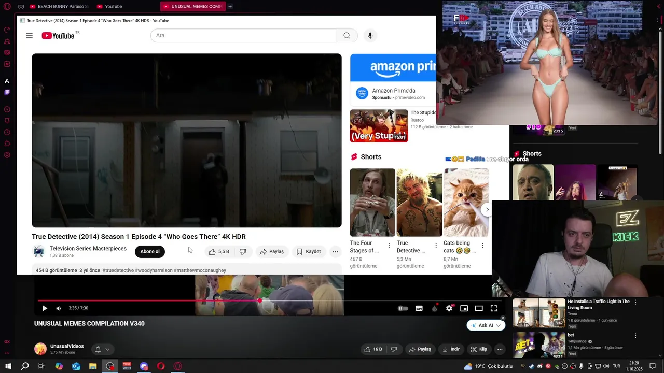The image size is (664, 373).
Task: Click the #truedetective hashtag
Action: click(x=118, y=270)
